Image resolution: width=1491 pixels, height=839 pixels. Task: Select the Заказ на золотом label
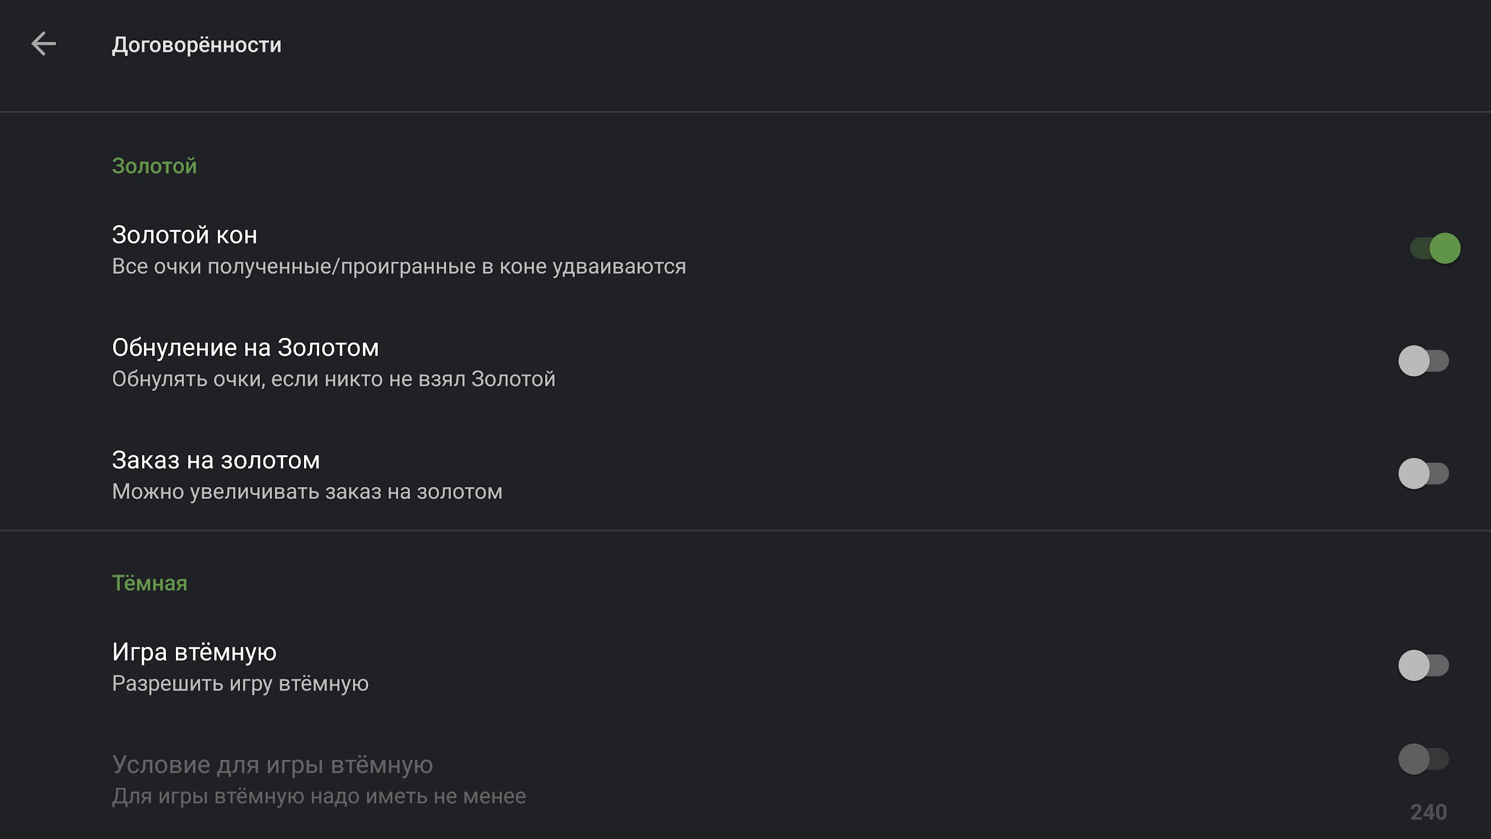pos(215,460)
